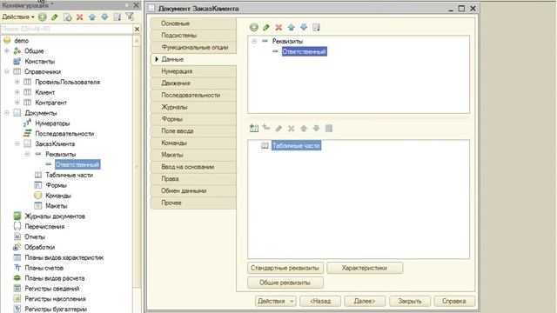
Task: Click Copy icon in Configuration toolbar
Action: point(68,17)
